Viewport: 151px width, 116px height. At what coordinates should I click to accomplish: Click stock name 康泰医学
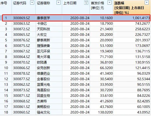point(43,18)
